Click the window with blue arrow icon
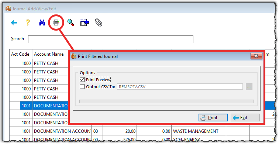Viewport: 279px width, 145px height. coord(85,23)
